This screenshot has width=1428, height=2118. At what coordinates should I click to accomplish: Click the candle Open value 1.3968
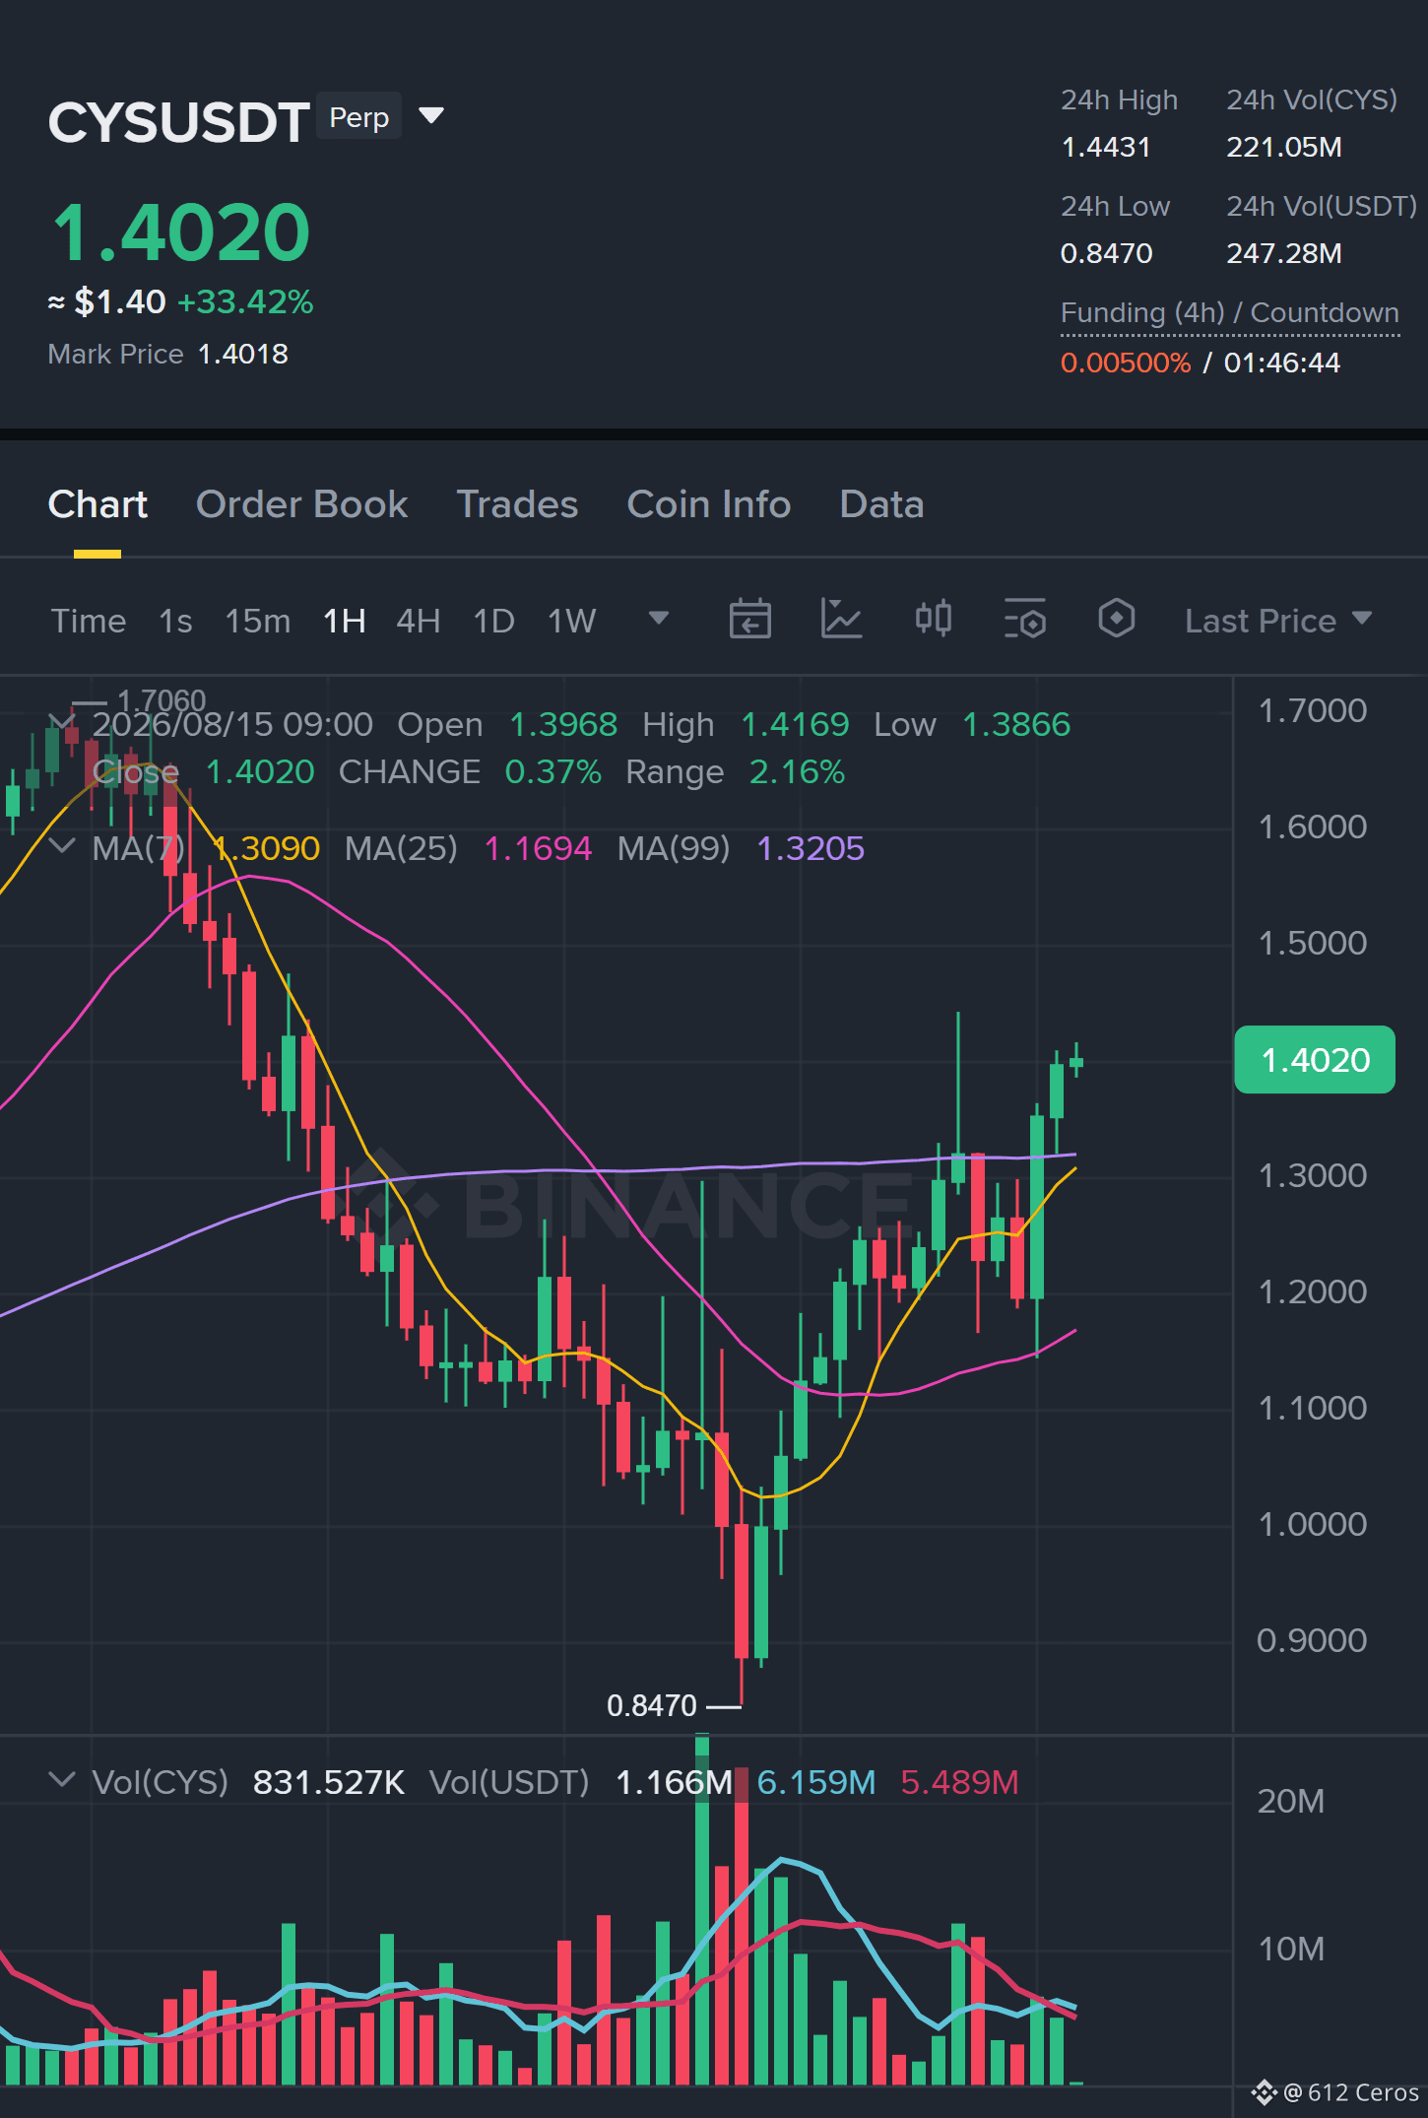pyautogui.click(x=563, y=725)
